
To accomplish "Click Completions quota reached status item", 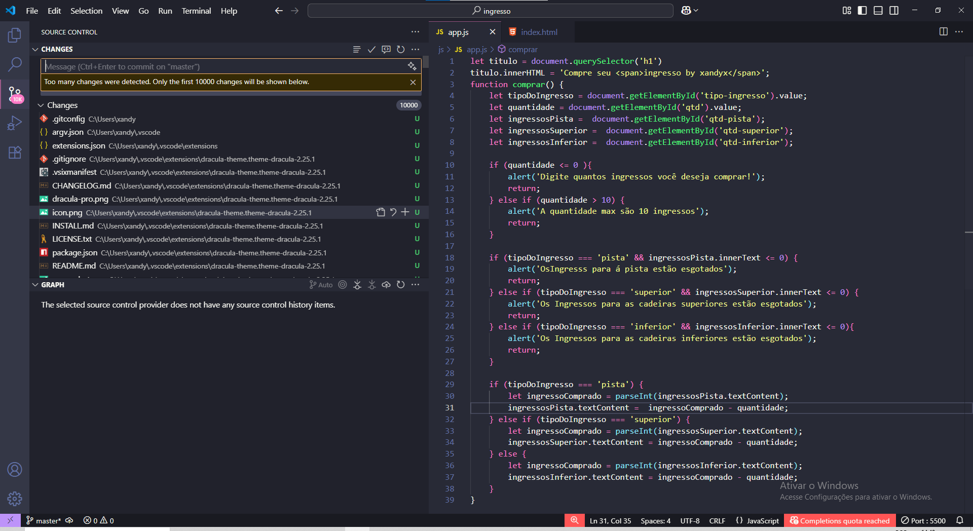I will tap(840, 520).
